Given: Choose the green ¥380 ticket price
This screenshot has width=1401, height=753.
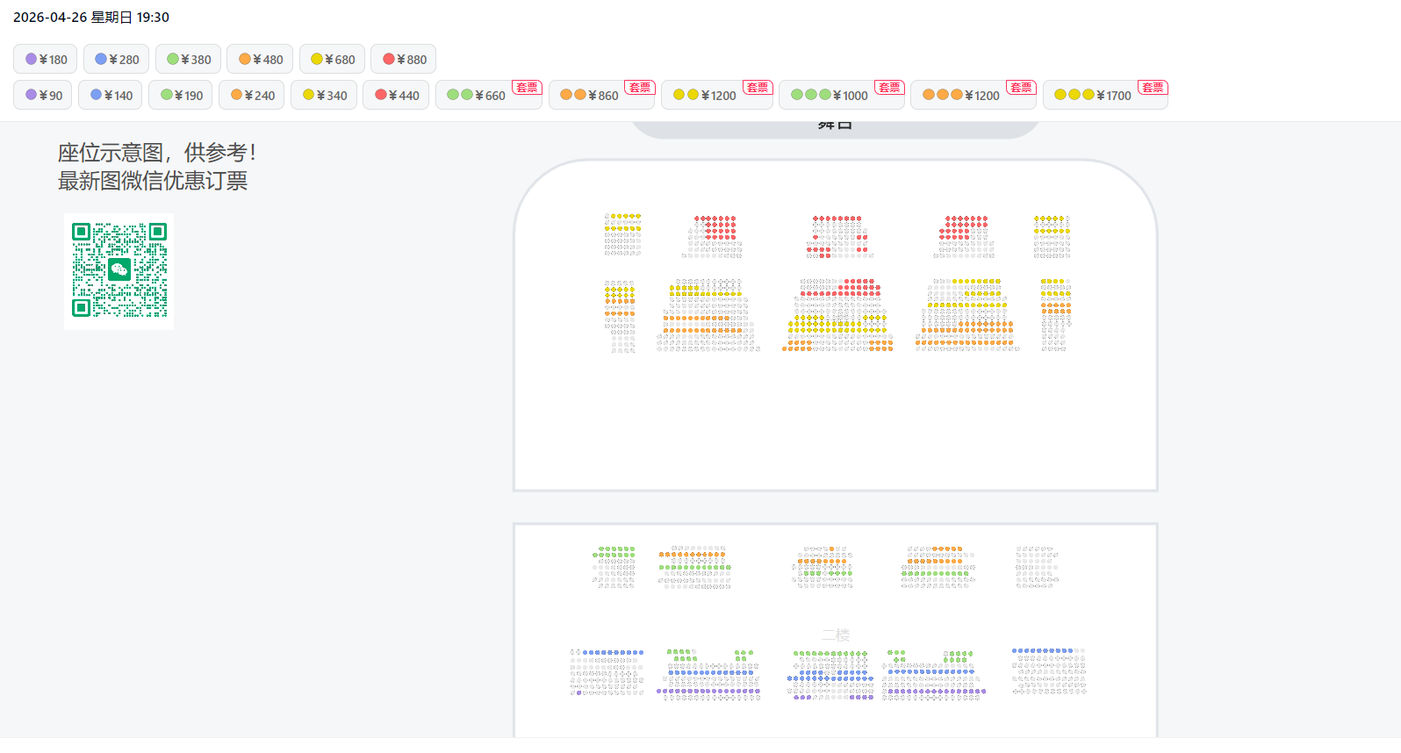Looking at the screenshot, I should coord(189,60).
